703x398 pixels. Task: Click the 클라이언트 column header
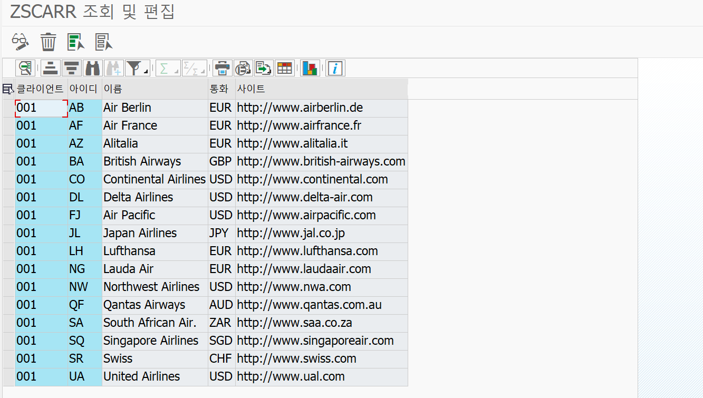(41, 89)
